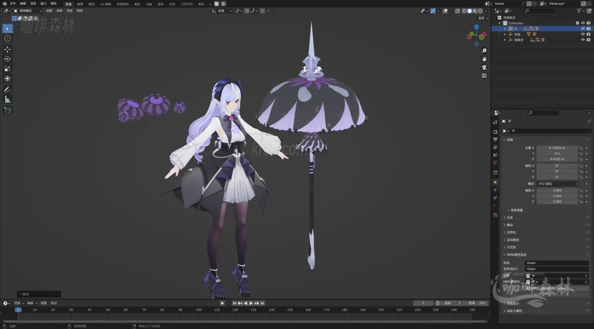The height and width of the screenshot is (329, 594).
Task: Click the Location X value field
Action: 557,148
